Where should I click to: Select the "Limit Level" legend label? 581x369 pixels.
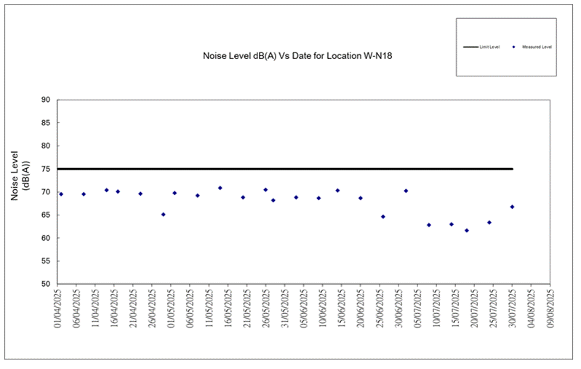tap(489, 47)
